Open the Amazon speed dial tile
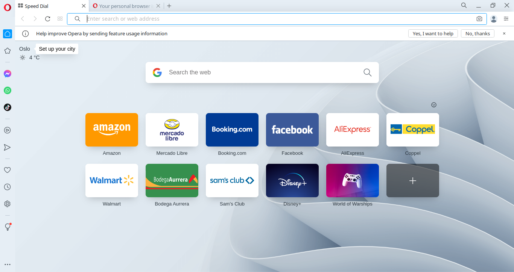The width and height of the screenshot is (514, 272). click(112, 130)
